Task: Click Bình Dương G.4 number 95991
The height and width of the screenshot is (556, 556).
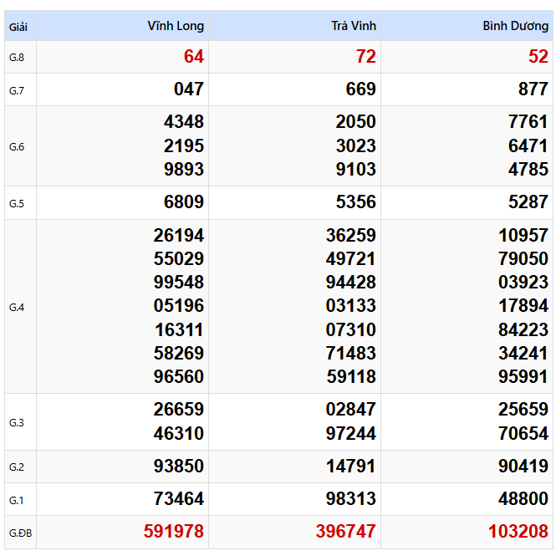Action: 523,376
